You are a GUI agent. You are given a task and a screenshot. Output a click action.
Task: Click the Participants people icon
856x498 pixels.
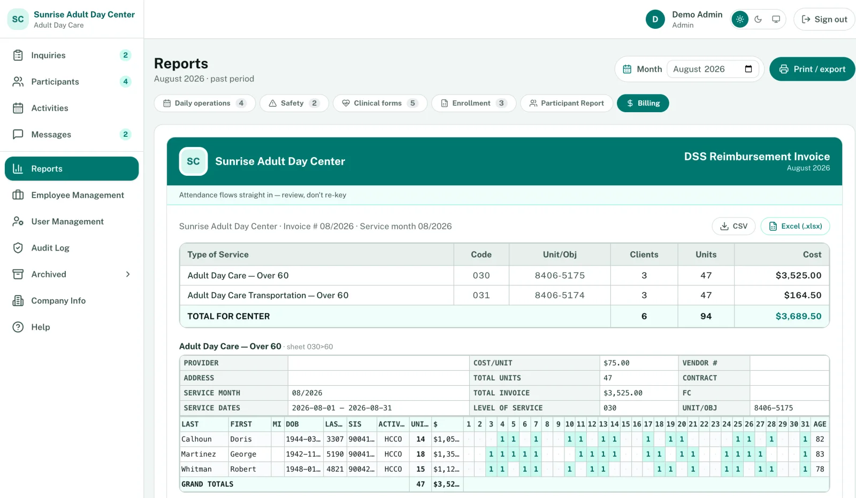18,82
